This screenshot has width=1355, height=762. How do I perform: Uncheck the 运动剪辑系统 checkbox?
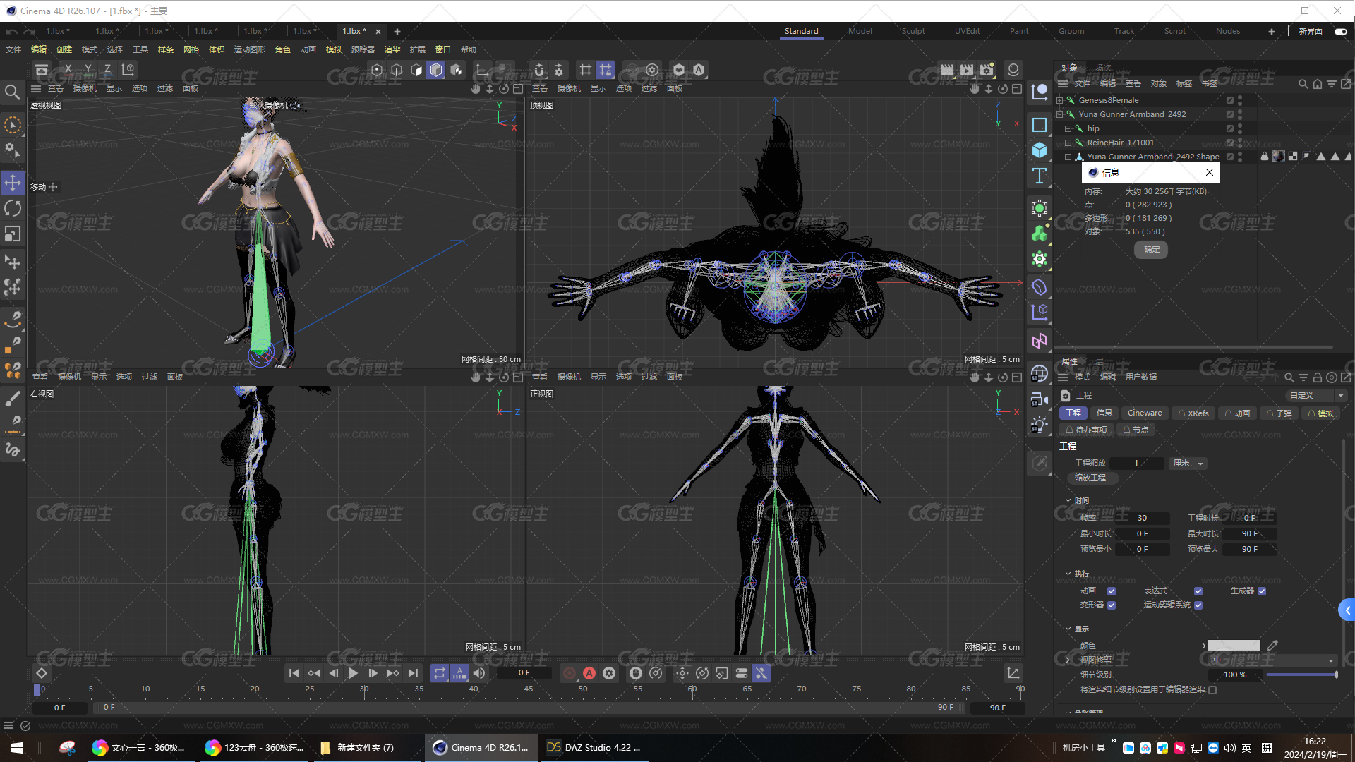click(x=1198, y=605)
